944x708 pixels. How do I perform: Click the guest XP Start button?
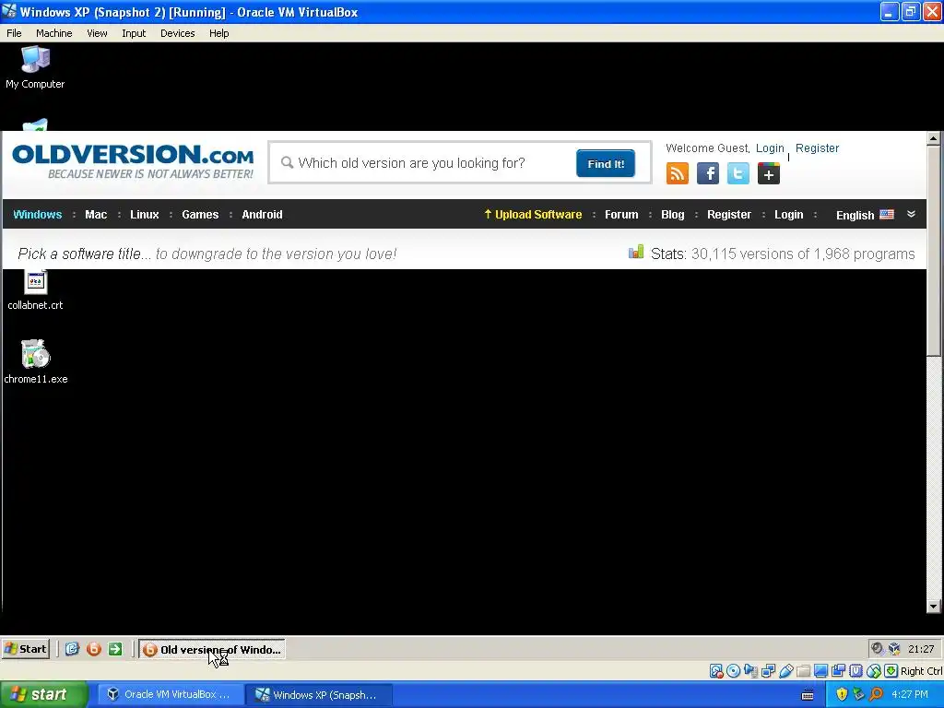26,649
